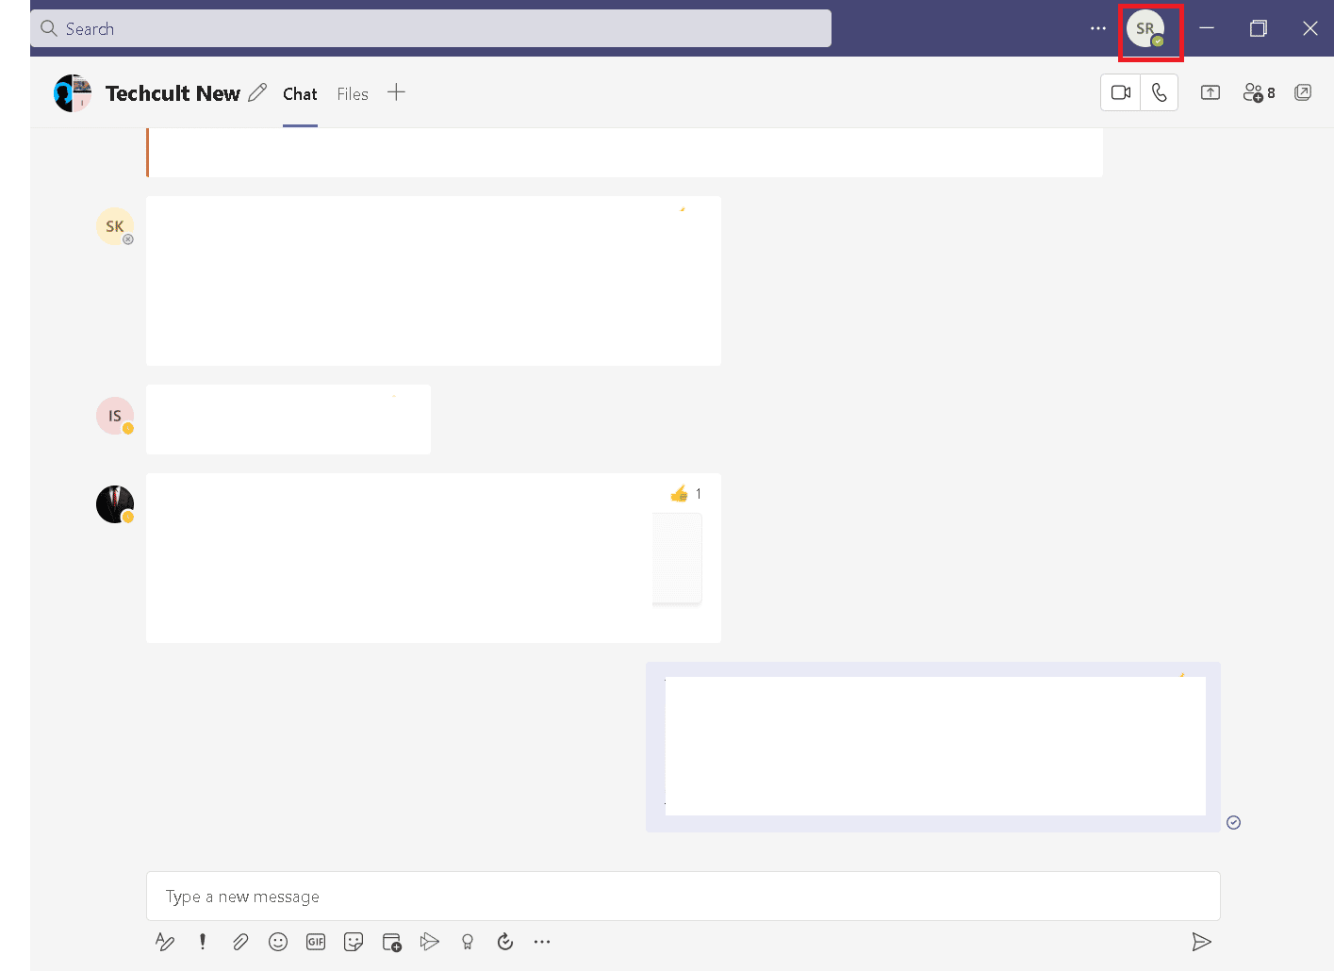The height and width of the screenshot is (971, 1334).
Task: Click the SK user avatar
Action: pyautogui.click(x=115, y=226)
